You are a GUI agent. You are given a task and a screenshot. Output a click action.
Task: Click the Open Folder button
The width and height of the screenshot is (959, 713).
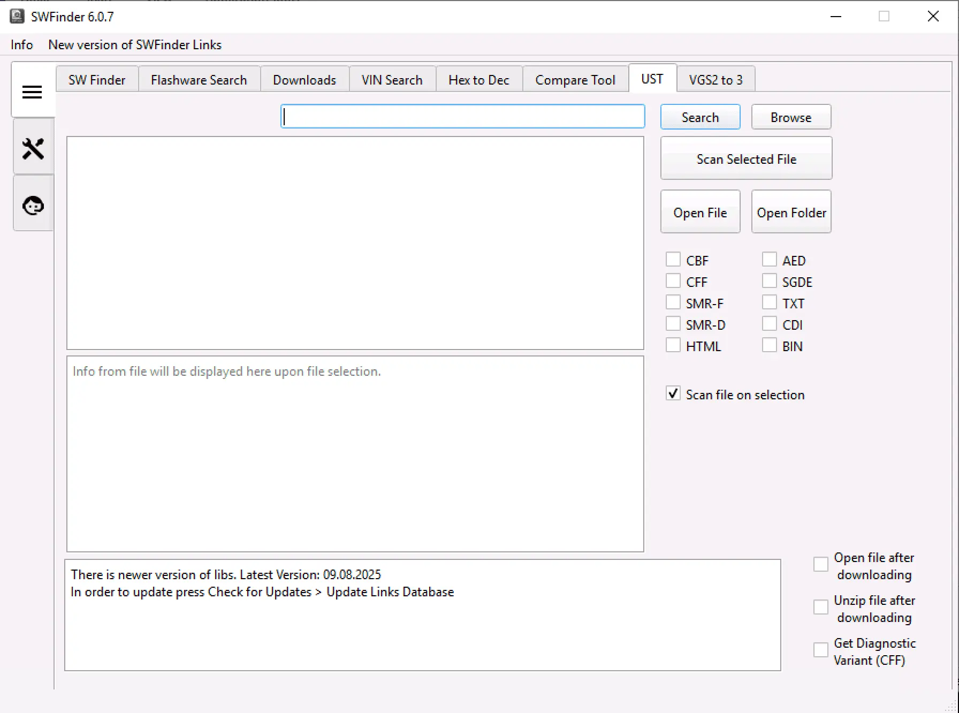tap(791, 212)
